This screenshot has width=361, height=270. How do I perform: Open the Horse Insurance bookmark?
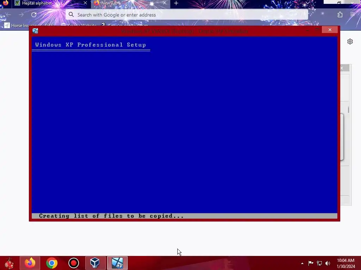coord(29,25)
